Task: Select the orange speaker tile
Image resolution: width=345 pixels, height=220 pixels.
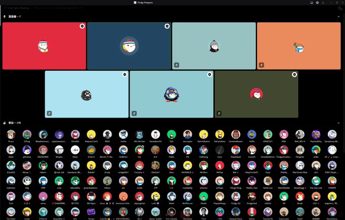Action: point(299,46)
